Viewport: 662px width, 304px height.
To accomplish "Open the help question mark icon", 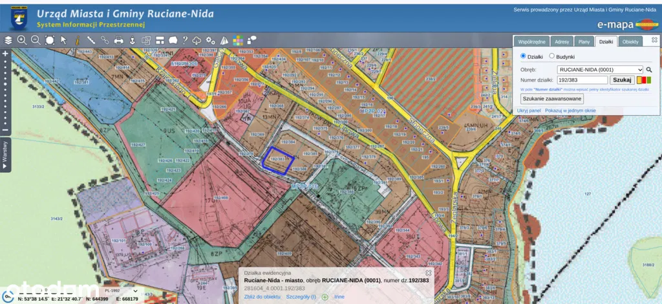I will [185, 40].
